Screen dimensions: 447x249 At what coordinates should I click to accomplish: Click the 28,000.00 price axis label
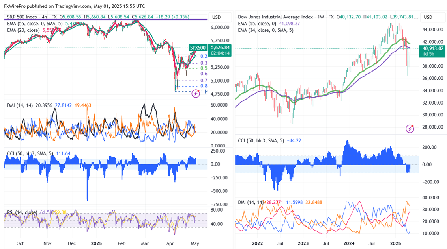433,127
